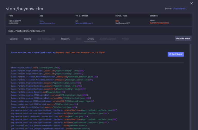Open the Headers tab
198x130 pixels.
[65, 39]
